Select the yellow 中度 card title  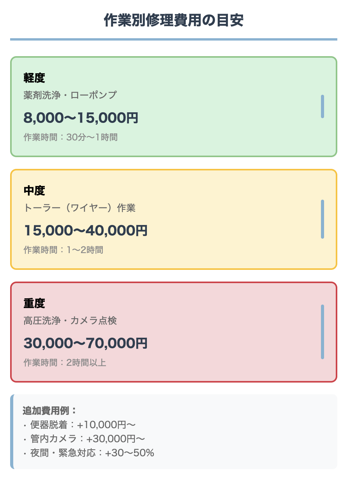(x=34, y=191)
